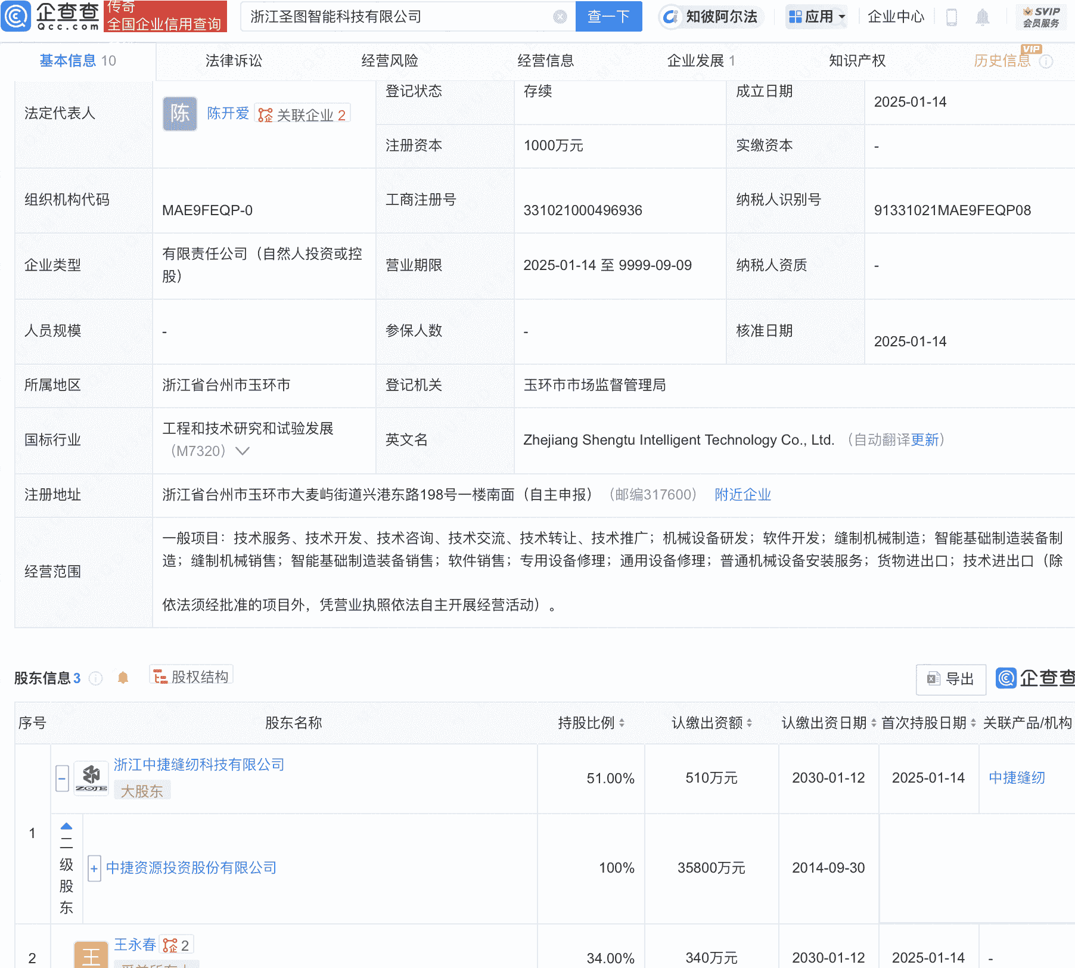This screenshot has width=1075, height=968.
Task: Click the 企查查 logo icon
Action: click(17, 17)
